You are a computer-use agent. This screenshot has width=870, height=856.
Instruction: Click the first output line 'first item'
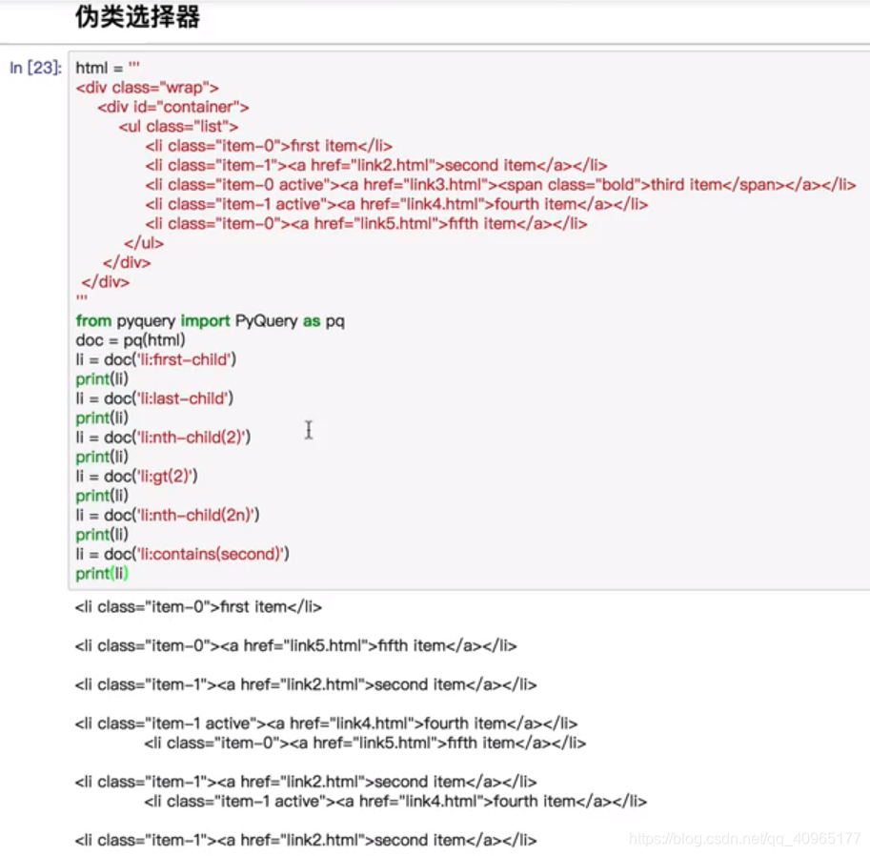click(x=198, y=607)
